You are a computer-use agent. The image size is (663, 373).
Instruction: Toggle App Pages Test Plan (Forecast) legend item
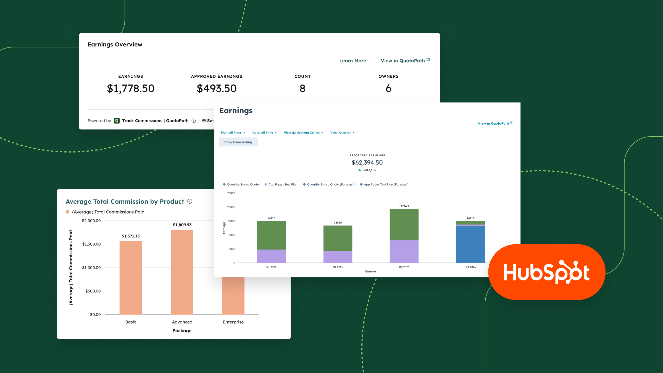point(384,185)
